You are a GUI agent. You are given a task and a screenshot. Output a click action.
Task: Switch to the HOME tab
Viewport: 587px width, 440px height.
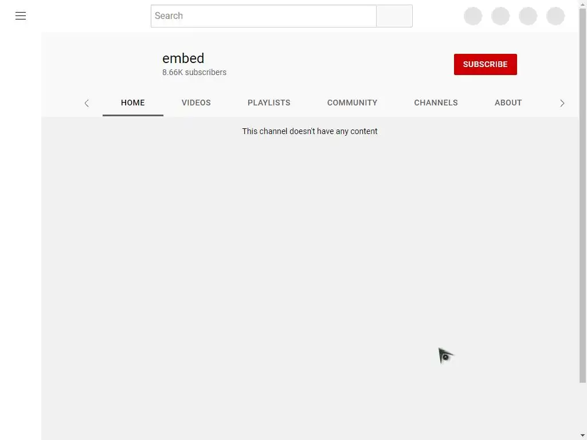133,103
